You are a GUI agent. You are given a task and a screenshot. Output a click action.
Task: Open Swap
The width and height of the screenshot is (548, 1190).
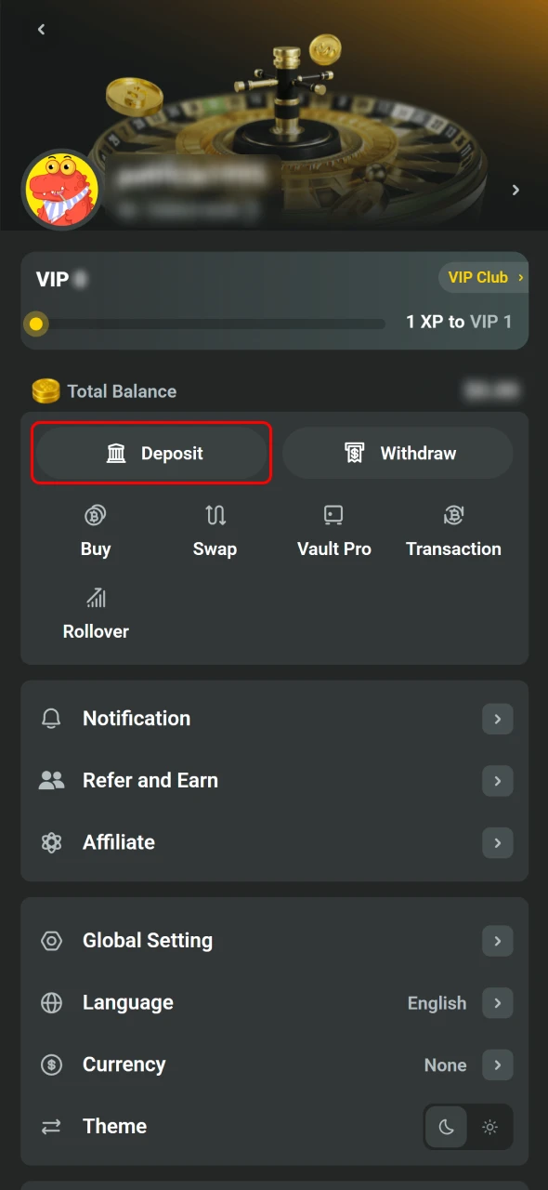[x=215, y=516]
